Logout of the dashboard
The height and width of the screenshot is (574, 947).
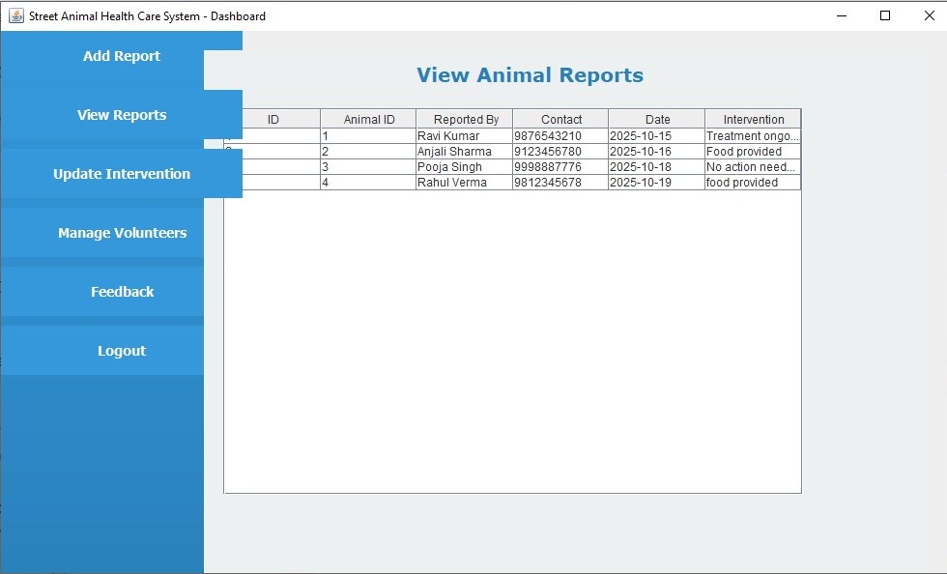tap(121, 351)
